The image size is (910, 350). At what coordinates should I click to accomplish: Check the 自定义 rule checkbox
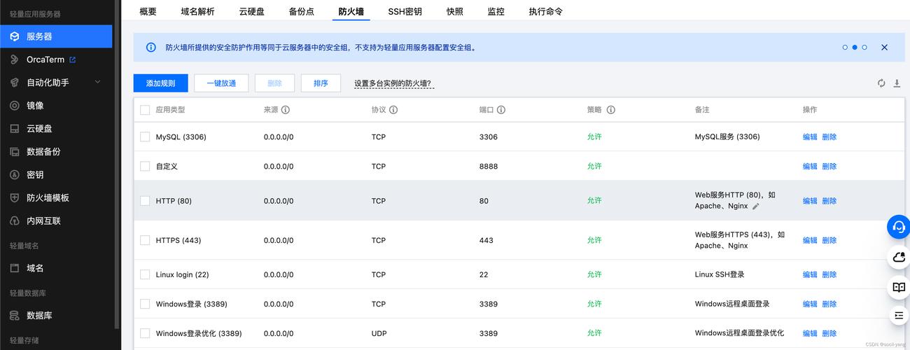pyautogui.click(x=145, y=166)
